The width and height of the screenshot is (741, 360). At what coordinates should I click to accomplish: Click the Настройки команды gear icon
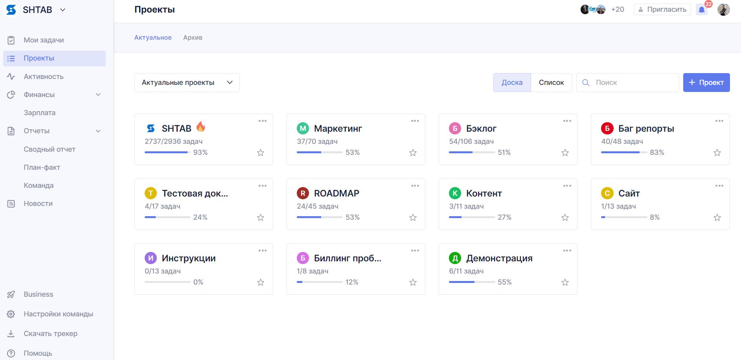(11, 314)
